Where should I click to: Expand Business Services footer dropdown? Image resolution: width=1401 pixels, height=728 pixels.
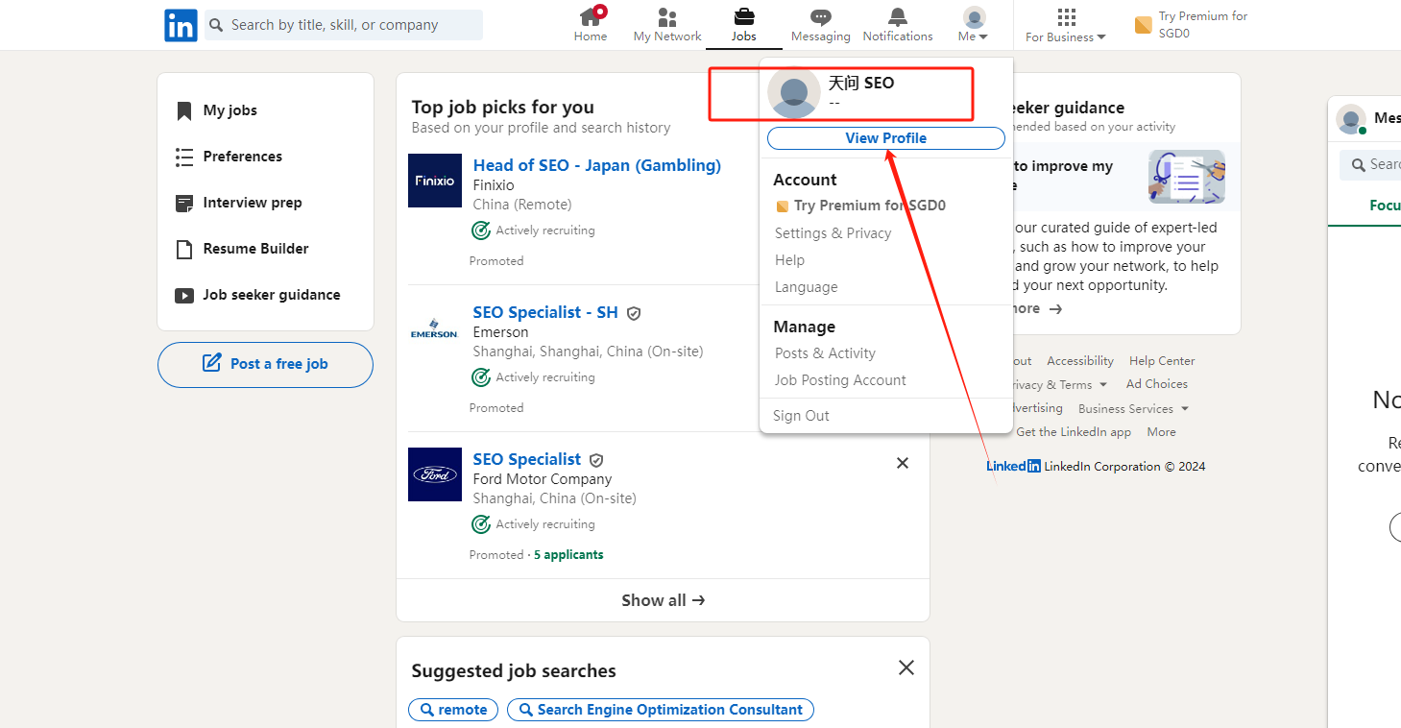1133,409
